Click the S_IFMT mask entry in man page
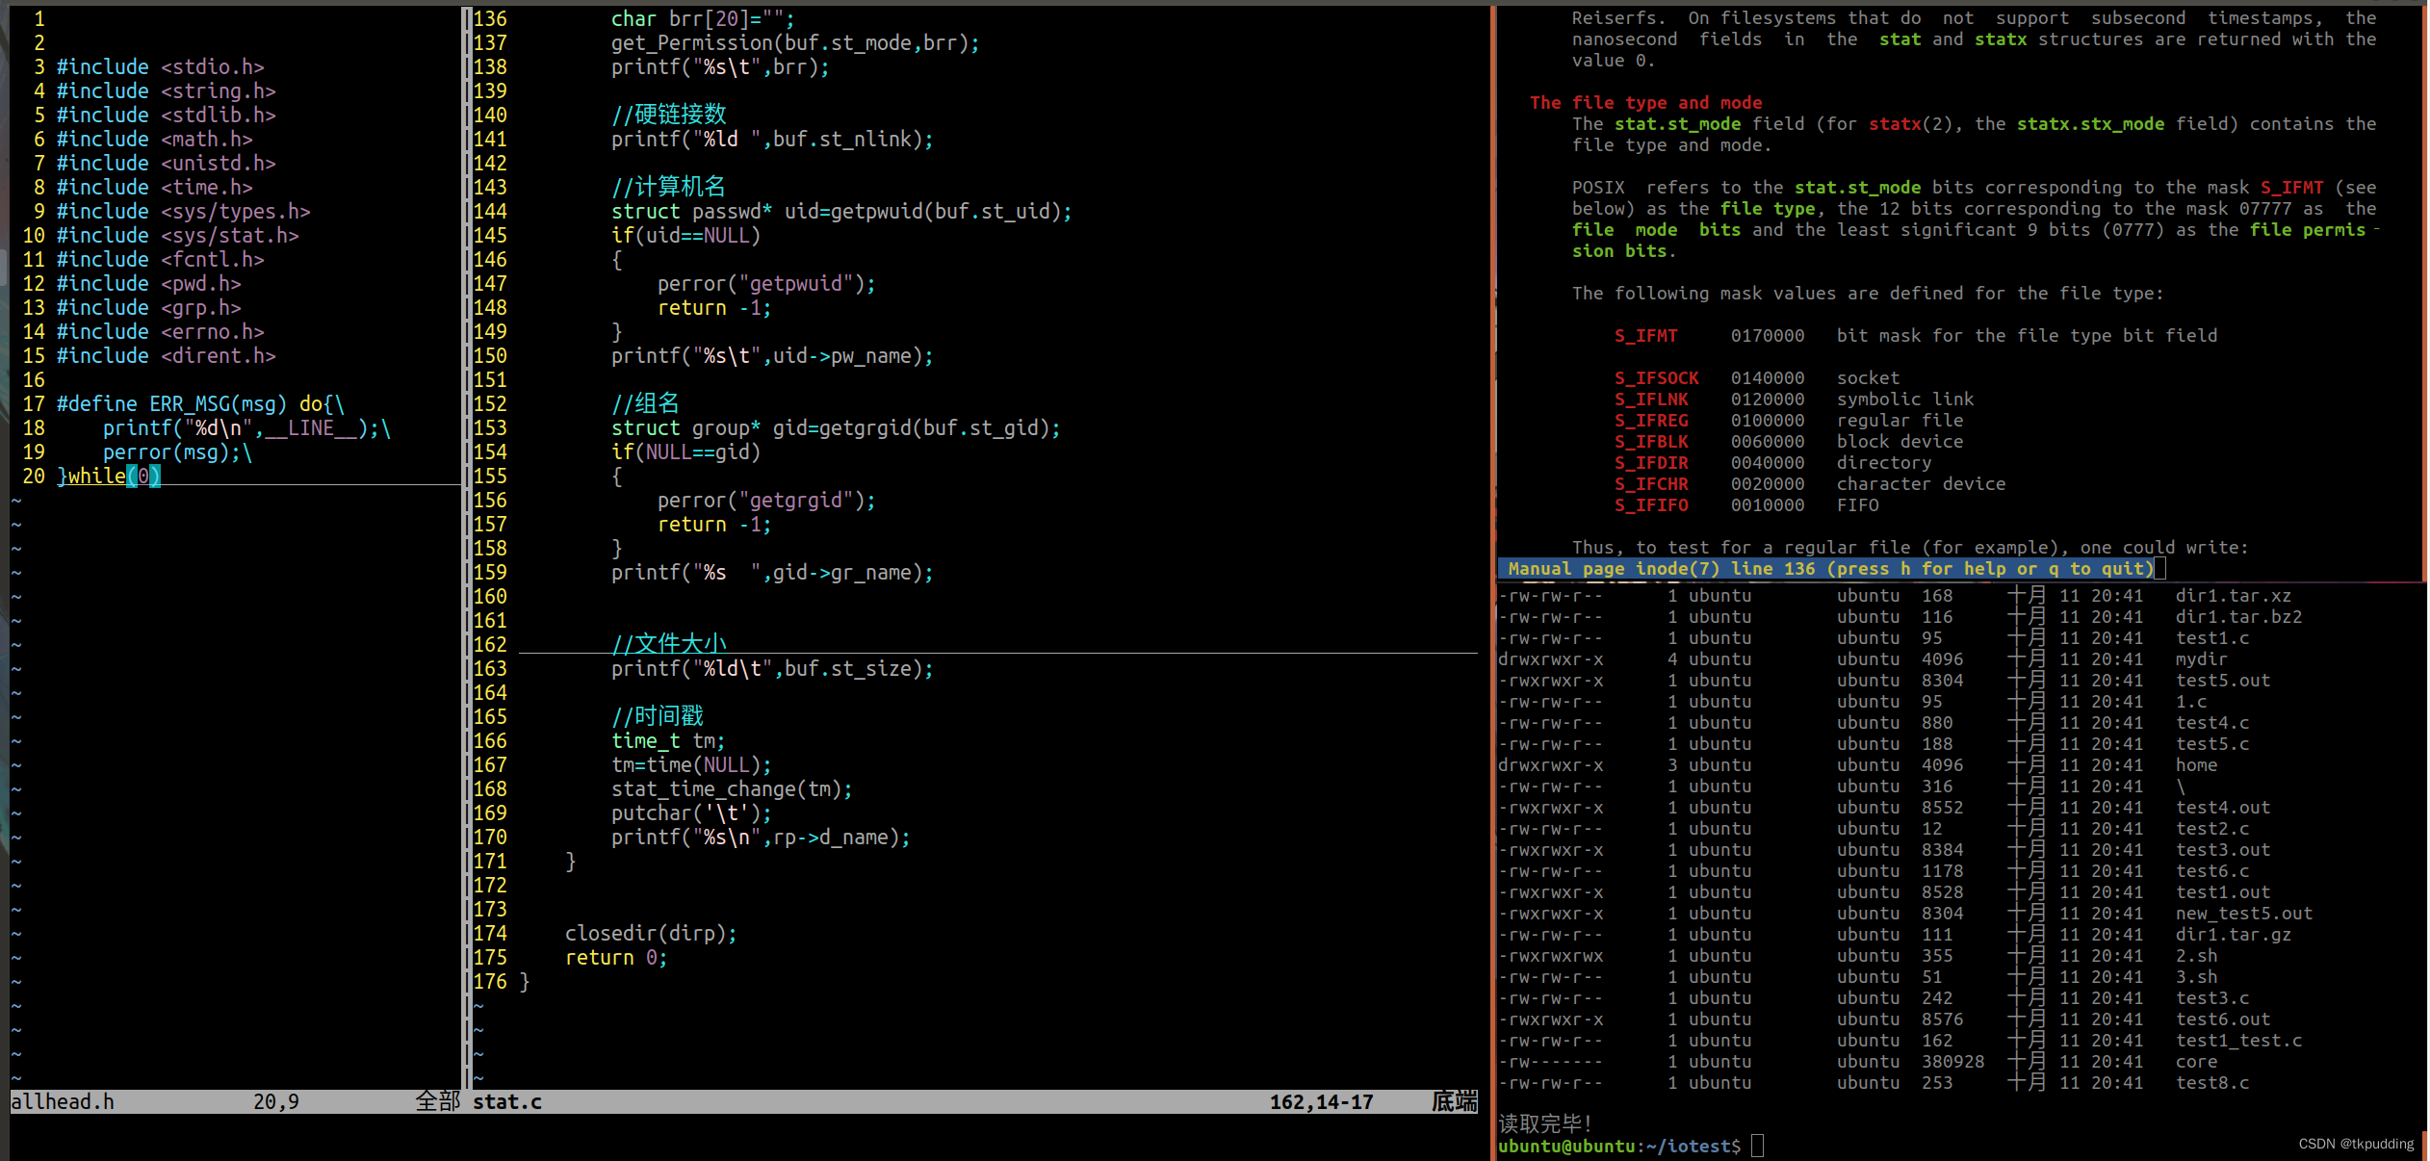 (1645, 335)
